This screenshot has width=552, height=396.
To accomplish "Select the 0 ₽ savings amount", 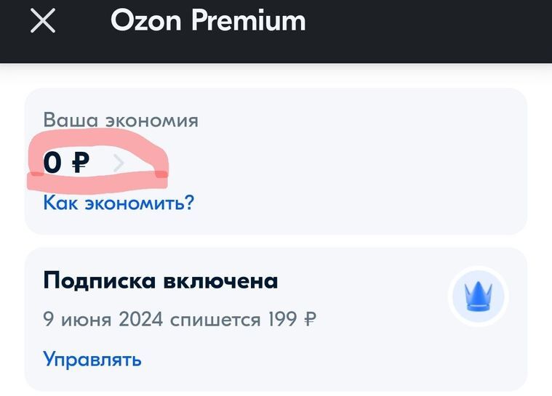I will point(66,163).
